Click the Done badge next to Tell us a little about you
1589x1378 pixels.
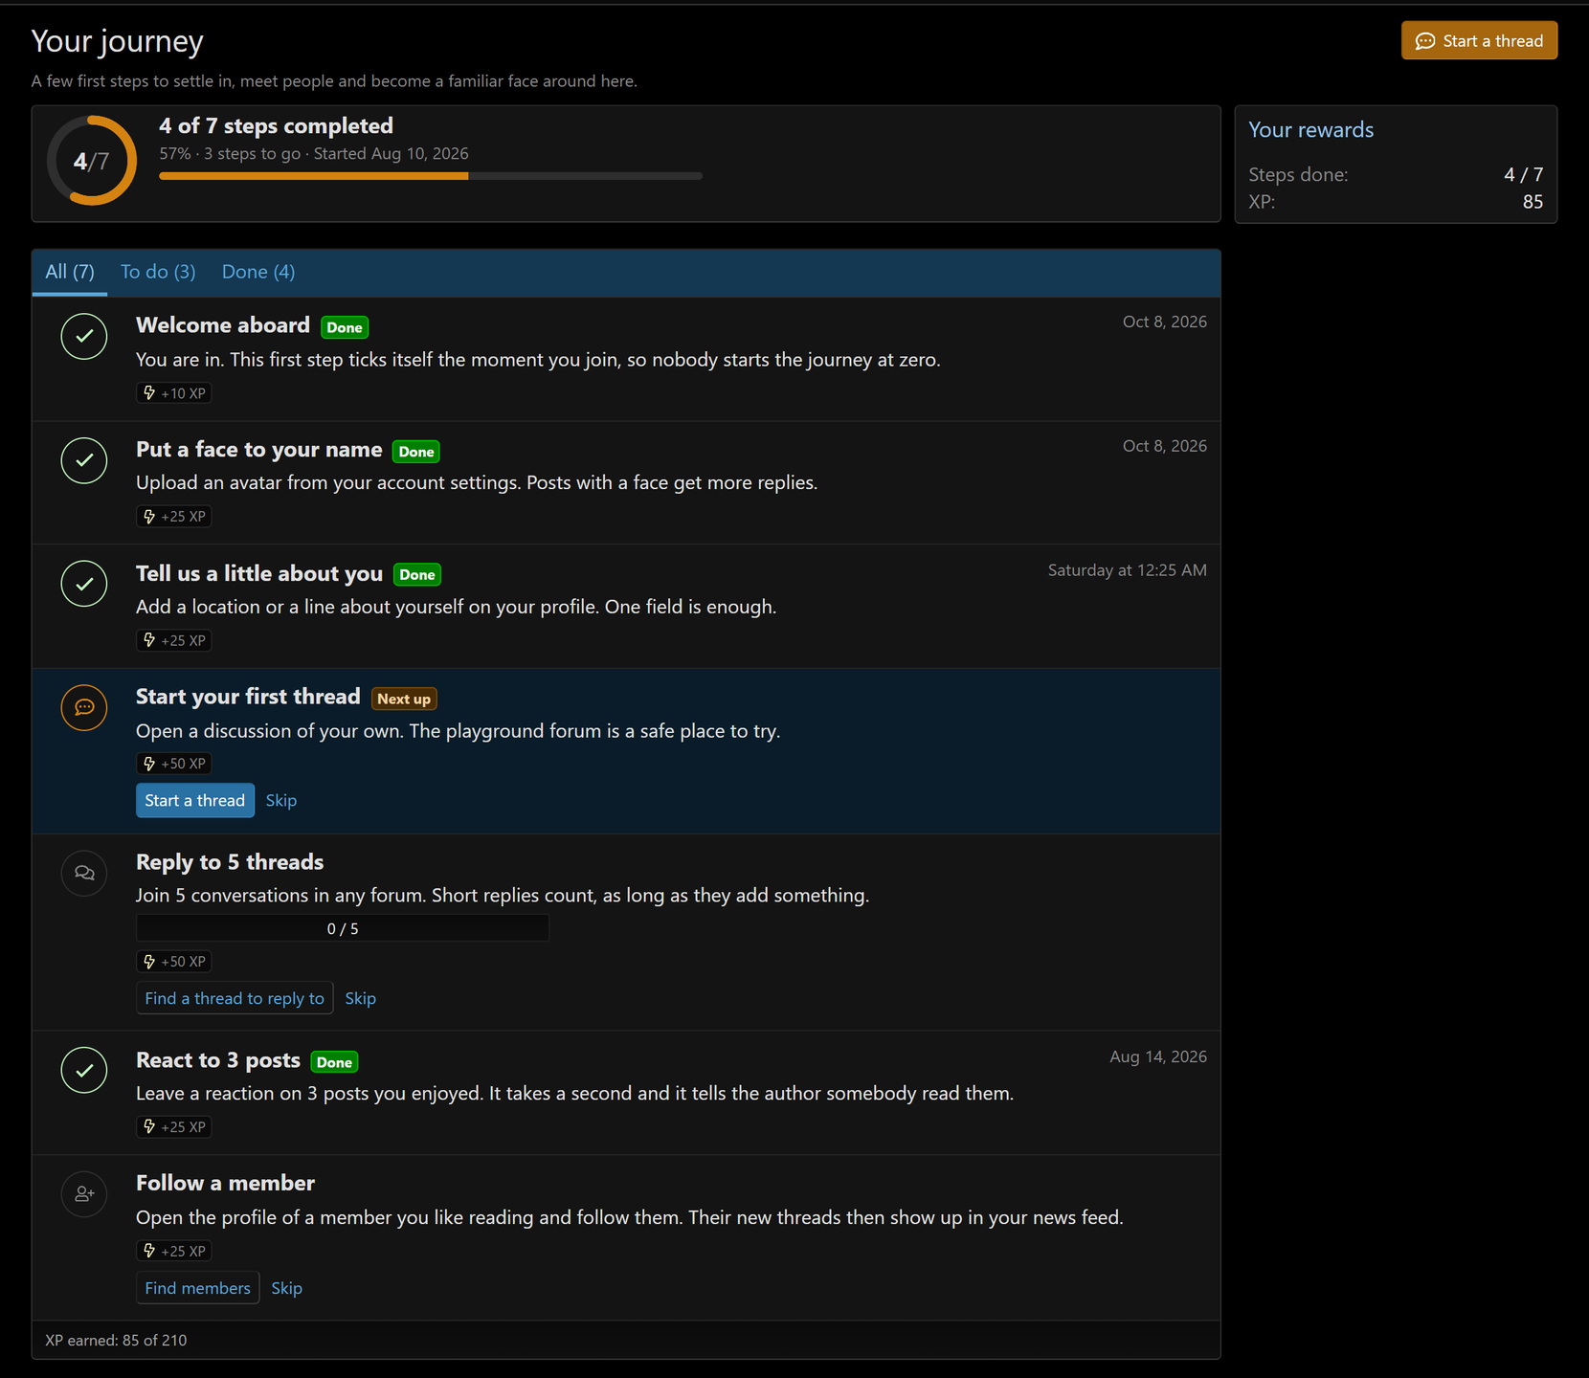(x=417, y=574)
